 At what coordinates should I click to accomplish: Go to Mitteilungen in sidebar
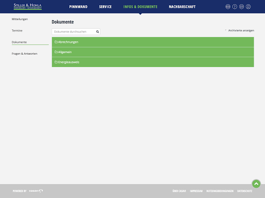coord(20,19)
